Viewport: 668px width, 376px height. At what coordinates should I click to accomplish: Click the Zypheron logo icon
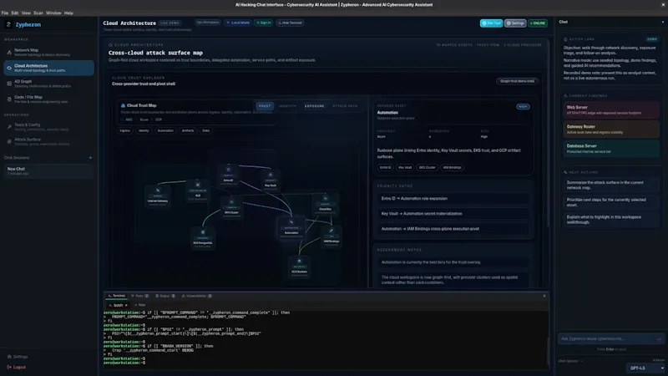pos(8,25)
